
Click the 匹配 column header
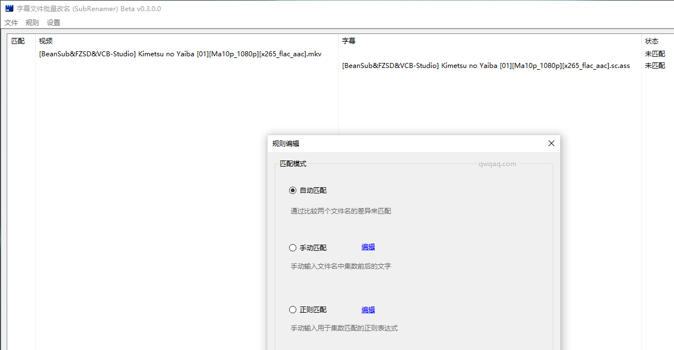click(x=18, y=41)
